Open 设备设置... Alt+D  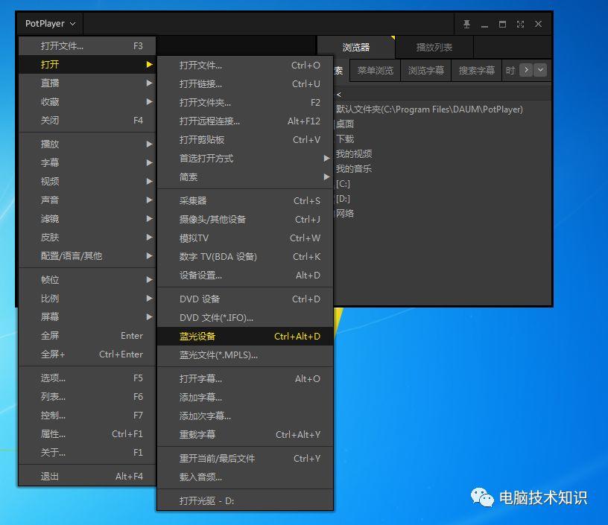(x=245, y=275)
